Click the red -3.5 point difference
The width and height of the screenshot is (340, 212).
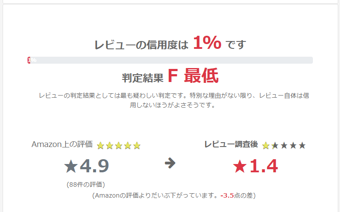point(228,195)
